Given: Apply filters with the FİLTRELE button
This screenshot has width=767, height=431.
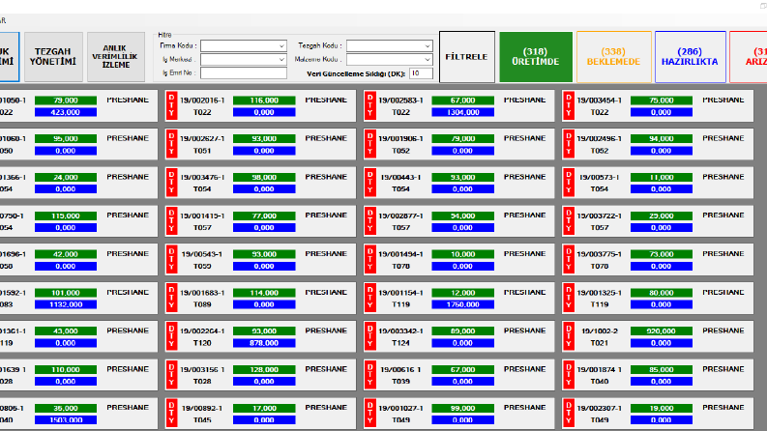Looking at the screenshot, I should [466, 57].
